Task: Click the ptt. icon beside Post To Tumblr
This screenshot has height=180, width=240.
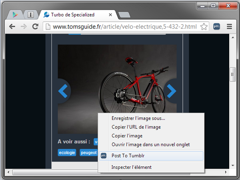Action: (104, 156)
